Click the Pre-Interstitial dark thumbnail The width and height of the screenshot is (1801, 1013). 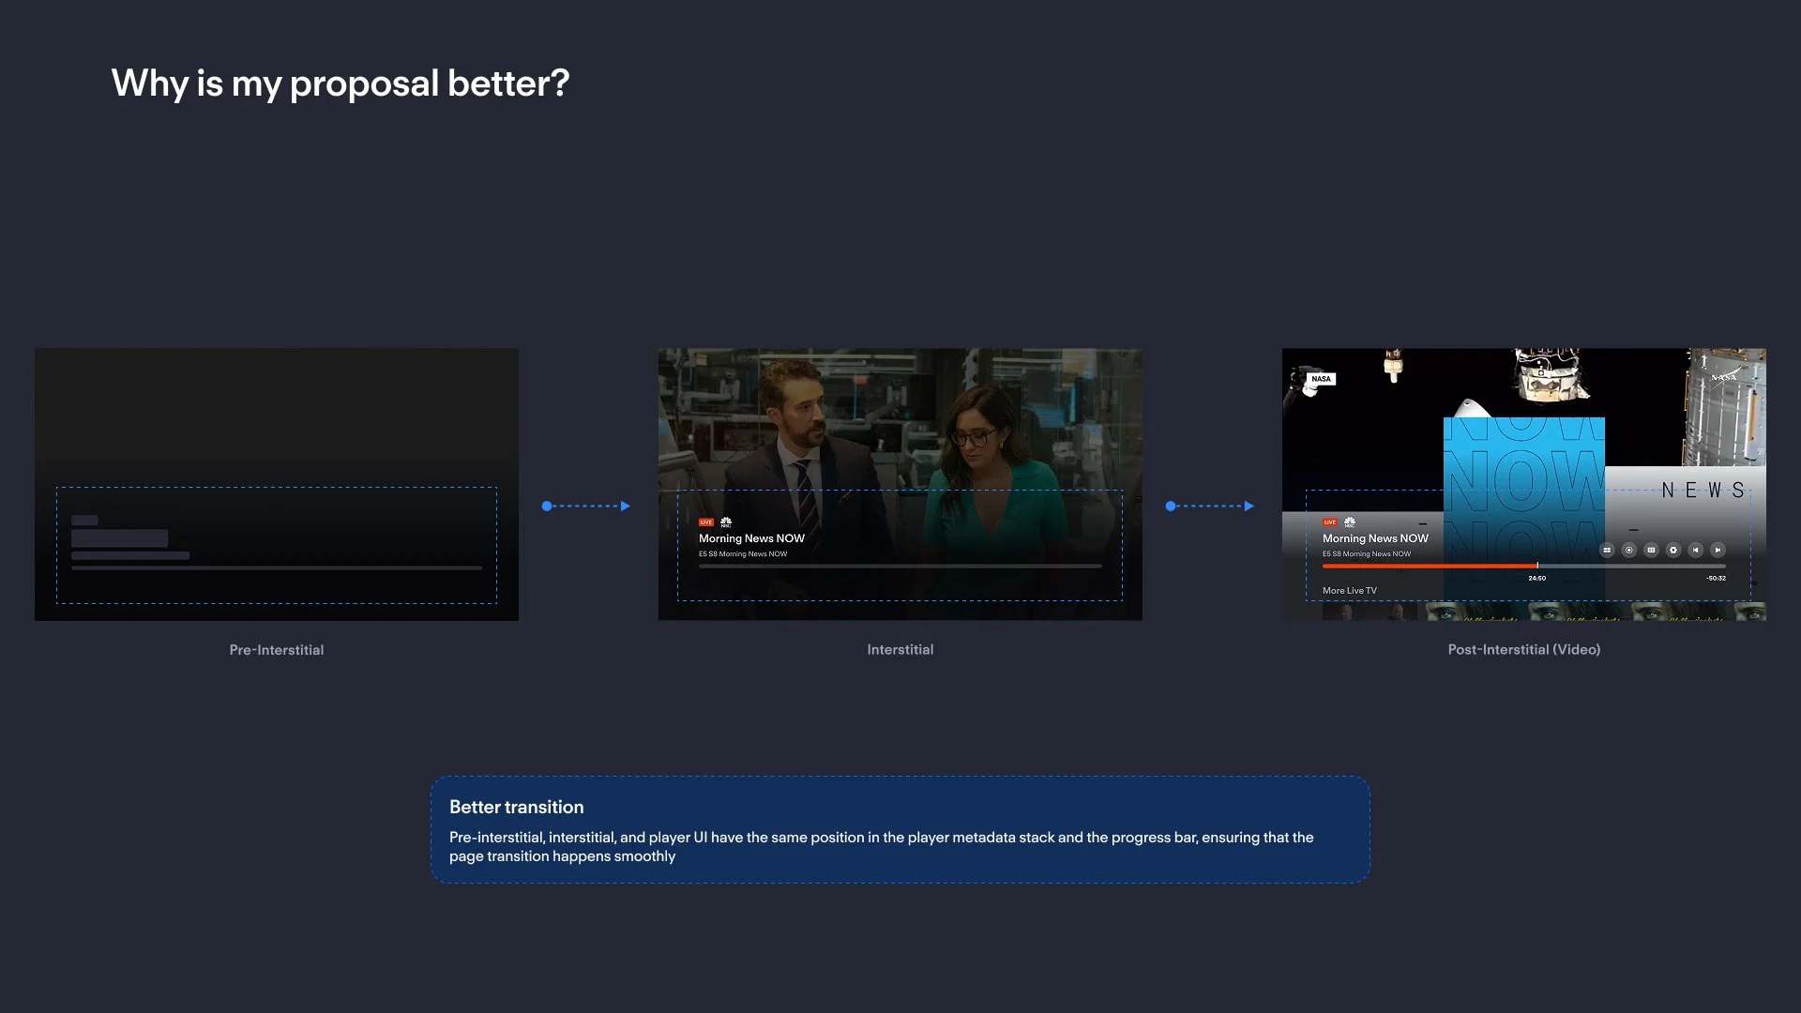point(277,422)
